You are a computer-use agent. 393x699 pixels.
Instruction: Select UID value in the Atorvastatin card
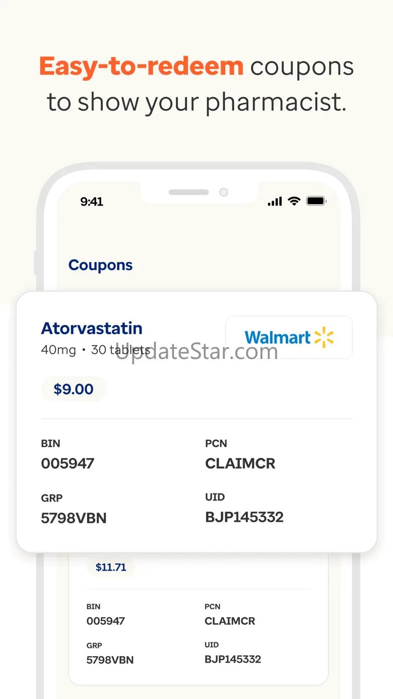coord(244,517)
